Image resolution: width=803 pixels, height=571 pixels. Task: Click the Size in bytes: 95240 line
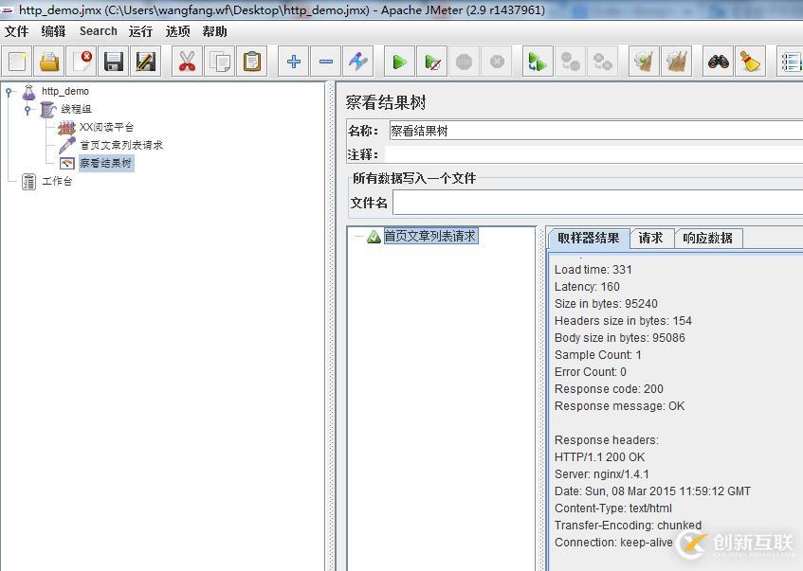pyautogui.click(x=606, y=303)
